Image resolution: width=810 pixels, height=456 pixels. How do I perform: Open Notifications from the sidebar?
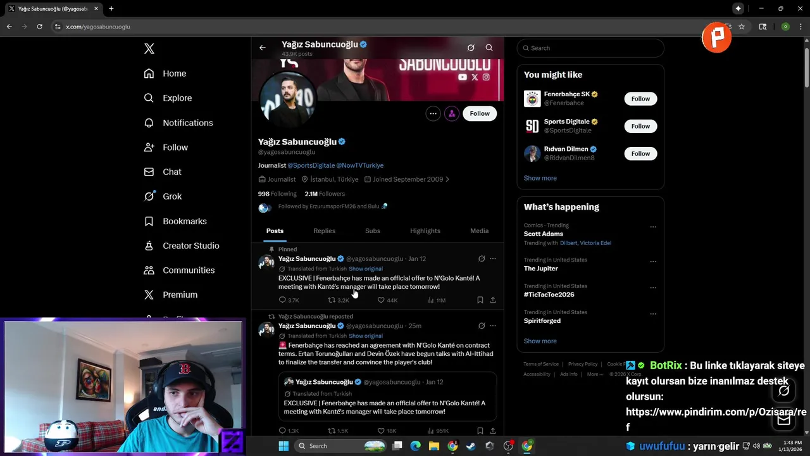pos(178,123)
